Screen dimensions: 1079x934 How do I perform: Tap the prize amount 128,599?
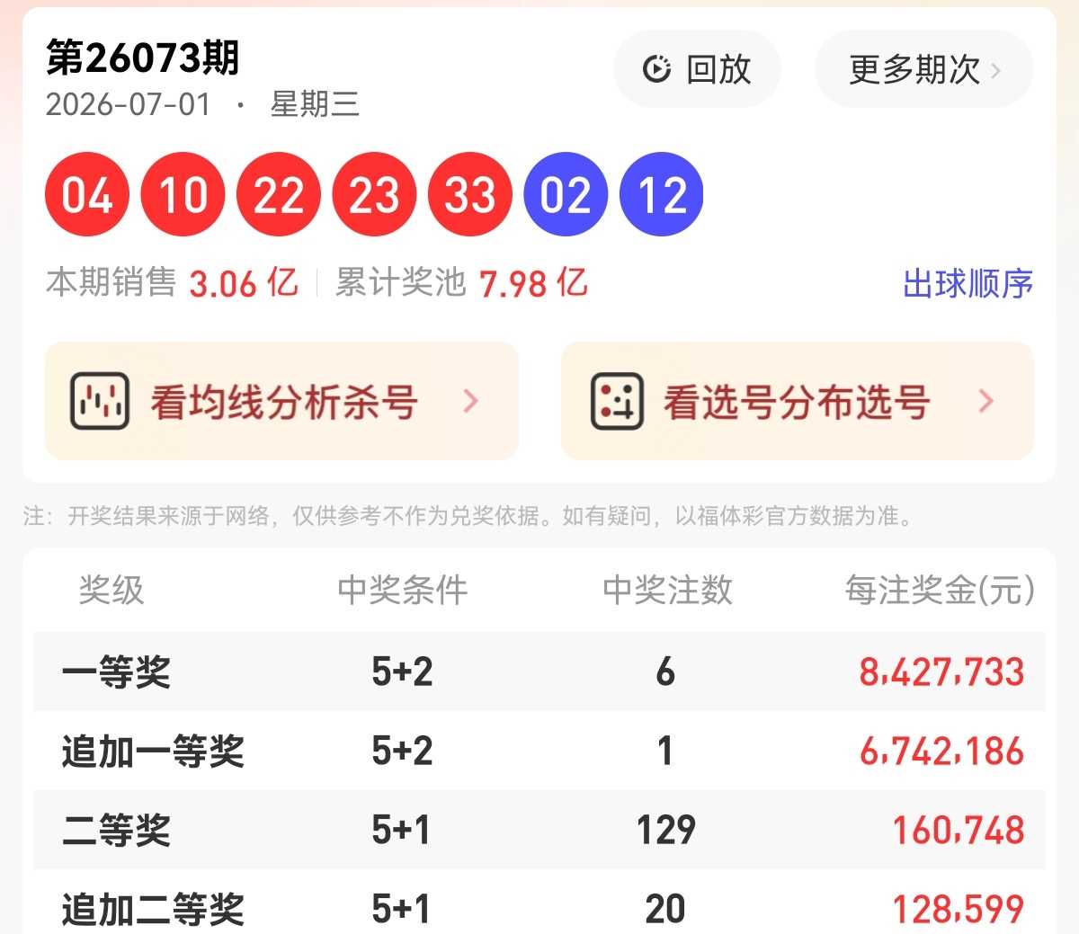(958, 910)
